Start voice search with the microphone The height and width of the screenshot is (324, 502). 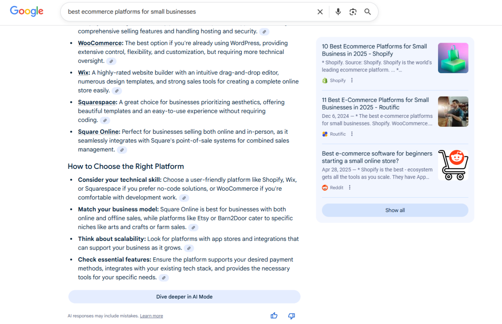pos(338,12)
